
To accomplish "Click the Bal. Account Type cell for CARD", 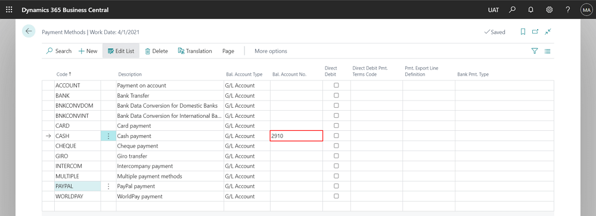I will 247,126.
